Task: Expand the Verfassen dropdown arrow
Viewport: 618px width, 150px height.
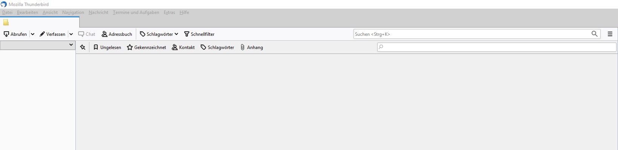Action: [x=71, y=34]
